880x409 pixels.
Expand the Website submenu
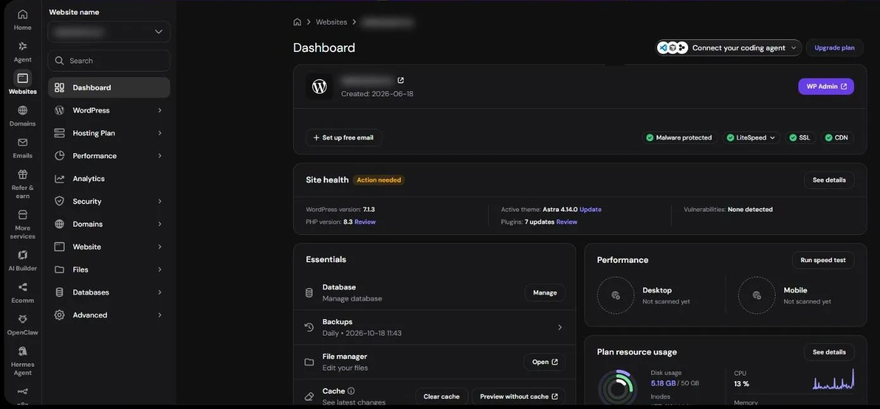pos(160,247)
